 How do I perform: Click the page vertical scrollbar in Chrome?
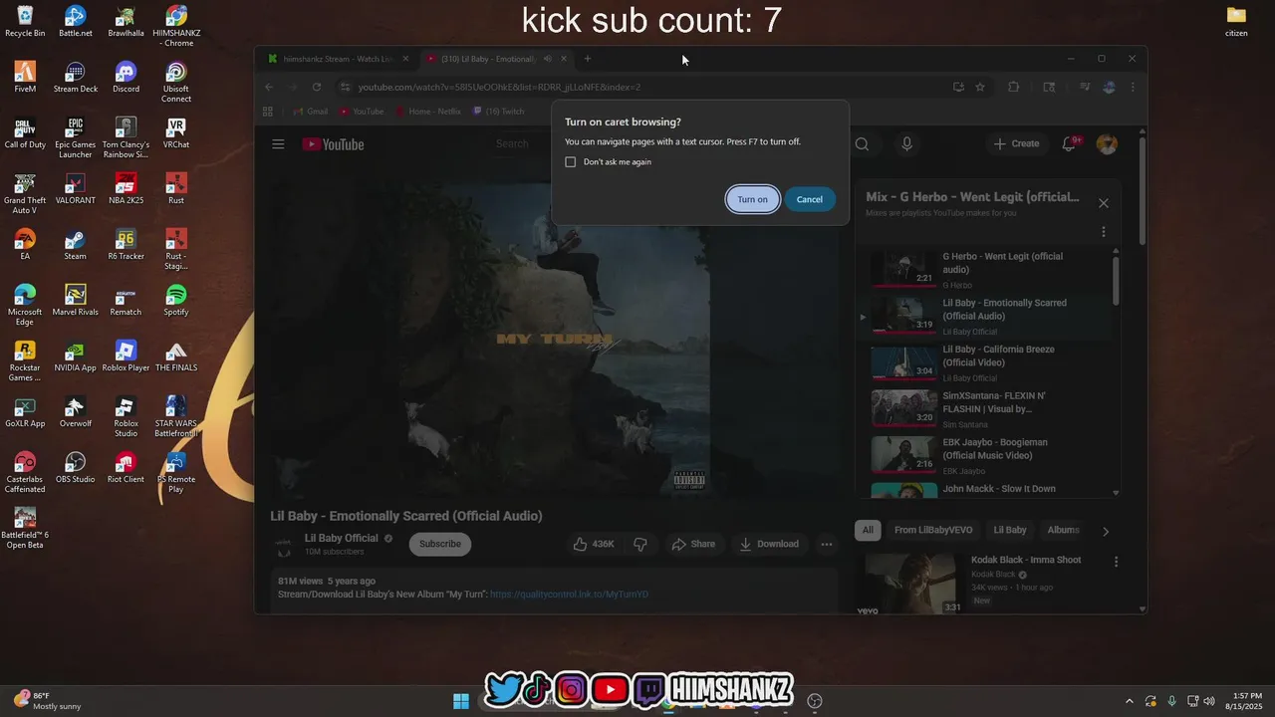[1142, 189]
